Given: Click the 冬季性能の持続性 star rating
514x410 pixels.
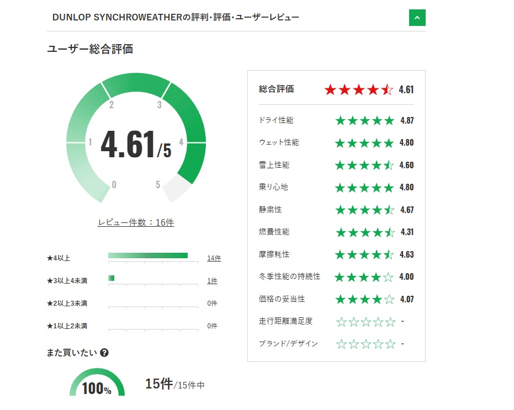Looking at the screenshot, I should [365, 277].
